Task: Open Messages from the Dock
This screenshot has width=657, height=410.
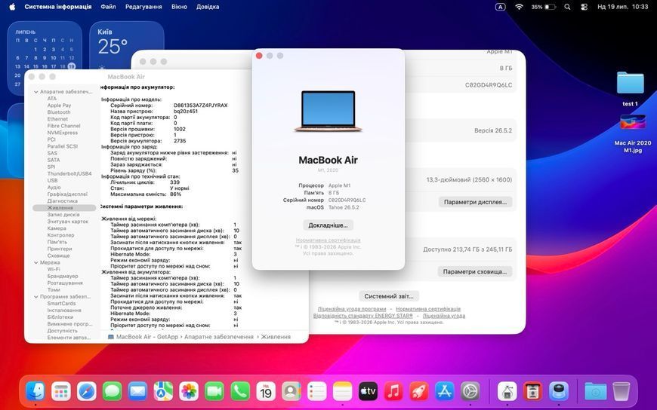Action: click(113, 392)
